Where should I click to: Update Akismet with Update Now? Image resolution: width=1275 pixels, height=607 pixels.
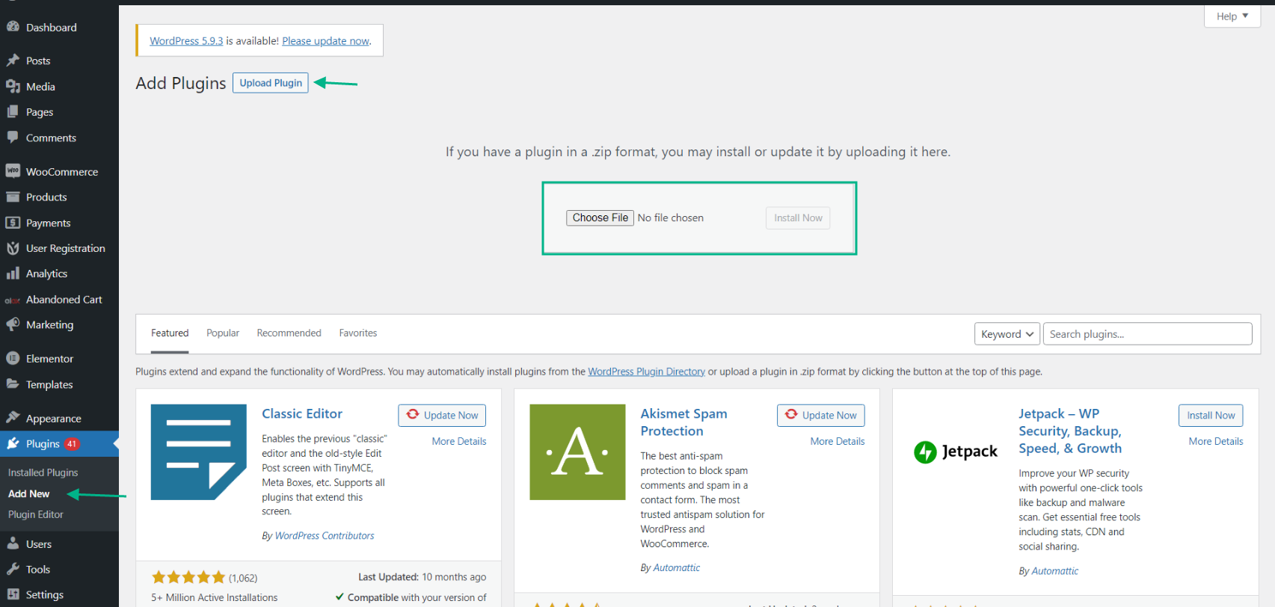click(821, 416)
